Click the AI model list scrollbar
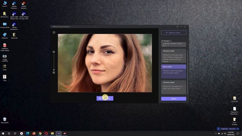242x136 pixels. (188, 72)
